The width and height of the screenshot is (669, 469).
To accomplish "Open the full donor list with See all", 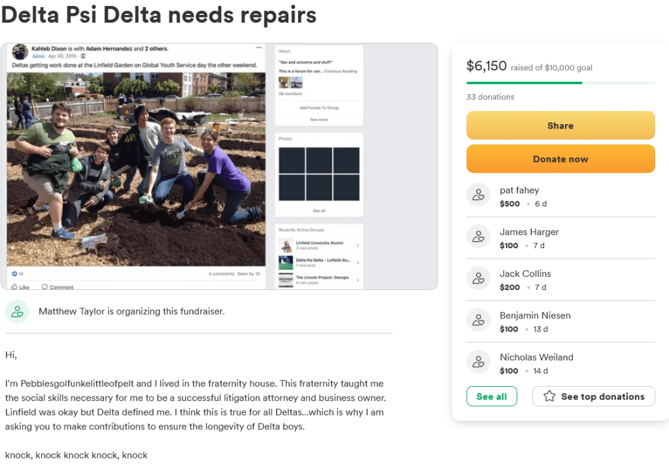I will 491,396.
